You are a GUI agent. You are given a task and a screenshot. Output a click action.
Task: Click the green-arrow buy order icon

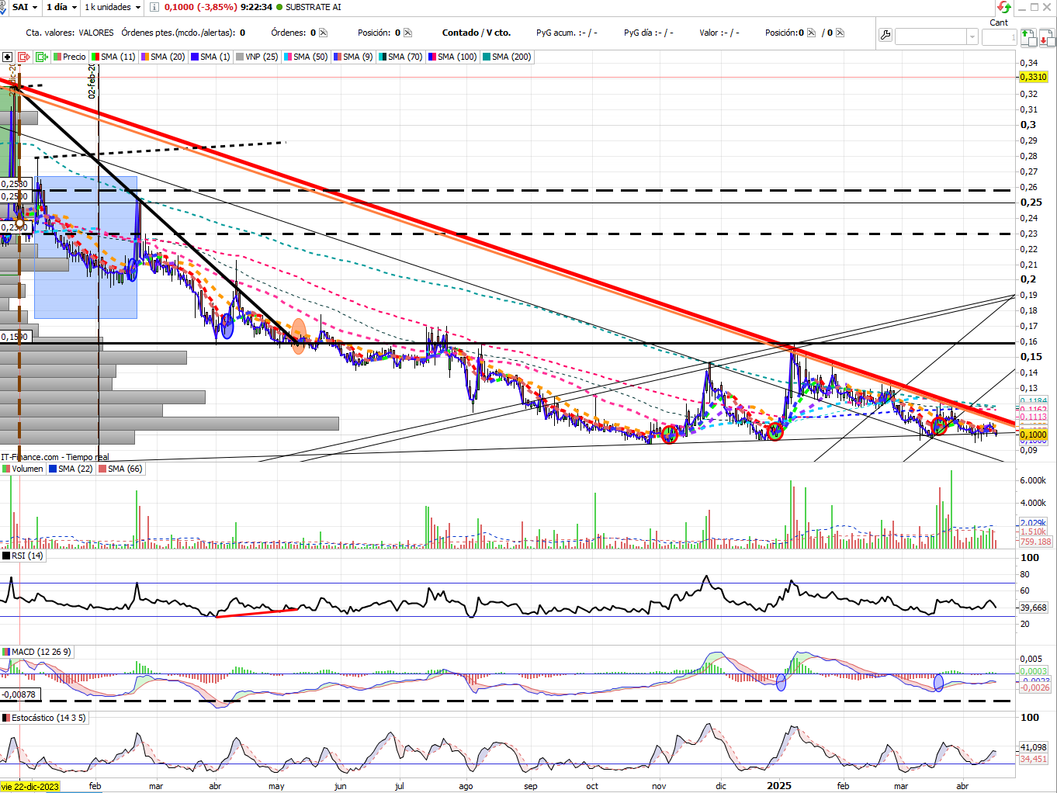[x=1028, y=36]
